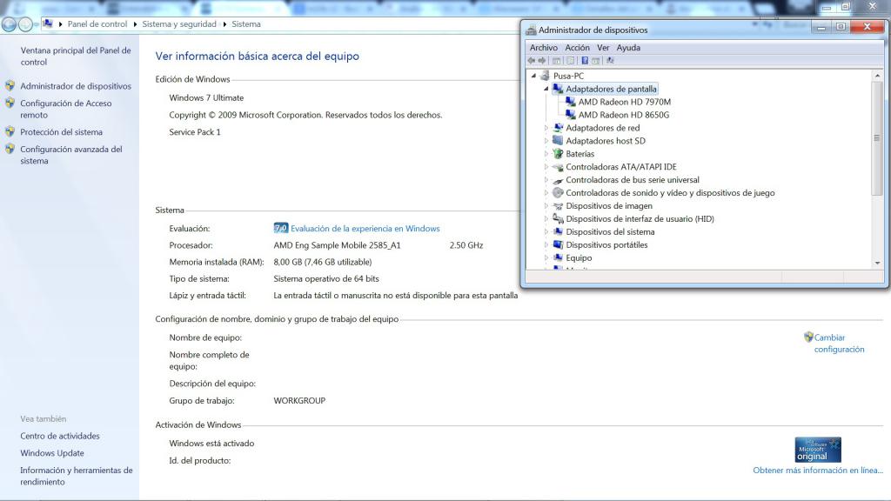
Task: Select Dispositivos portátiles tree row
Action: (x=606, y=244)
